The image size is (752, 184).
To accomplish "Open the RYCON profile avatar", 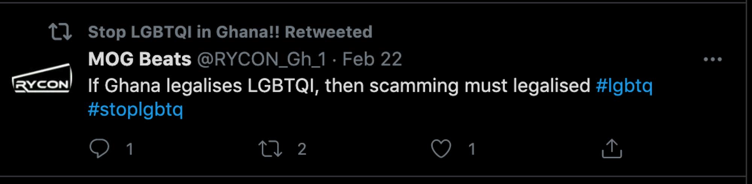I will [x=42, y=79].
